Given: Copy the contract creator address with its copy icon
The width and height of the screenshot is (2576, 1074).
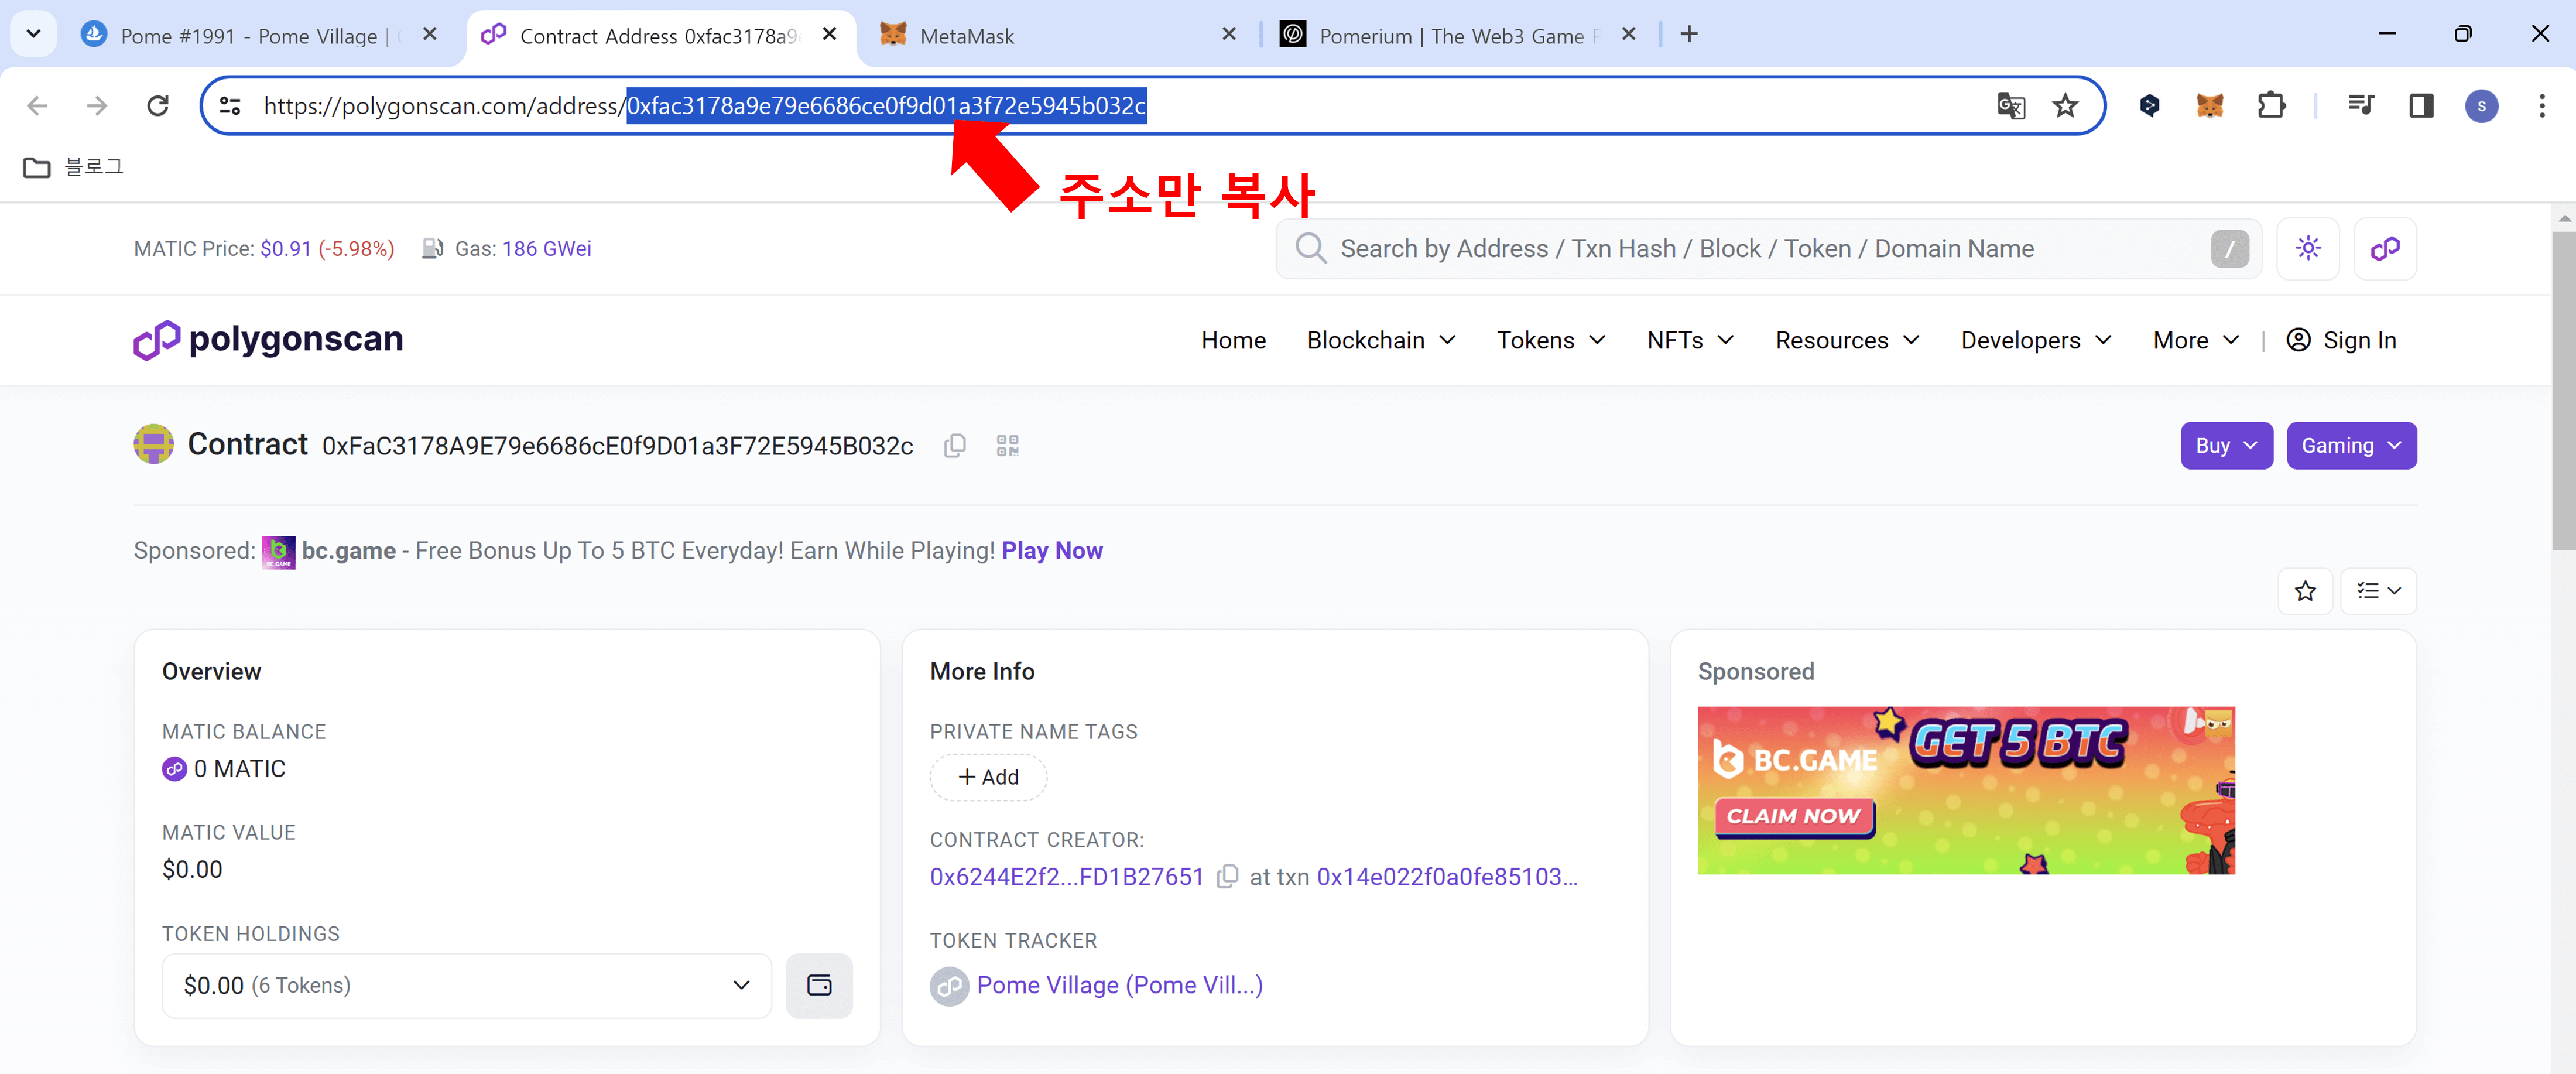Looking at the screenshot, I should [x=1228, y=876].
